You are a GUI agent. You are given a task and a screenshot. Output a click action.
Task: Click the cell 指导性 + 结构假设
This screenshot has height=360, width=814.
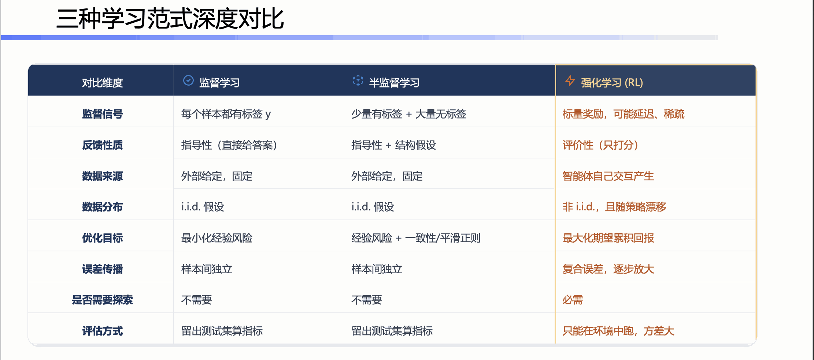click(393, 145)
